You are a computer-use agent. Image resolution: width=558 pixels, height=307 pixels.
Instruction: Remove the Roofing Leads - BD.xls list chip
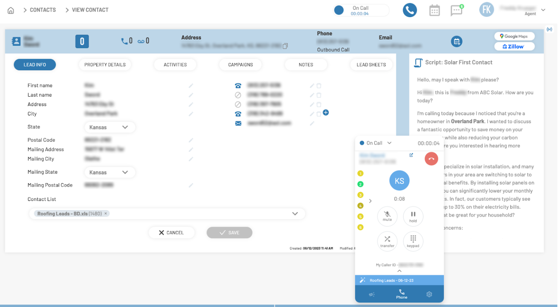105,214
